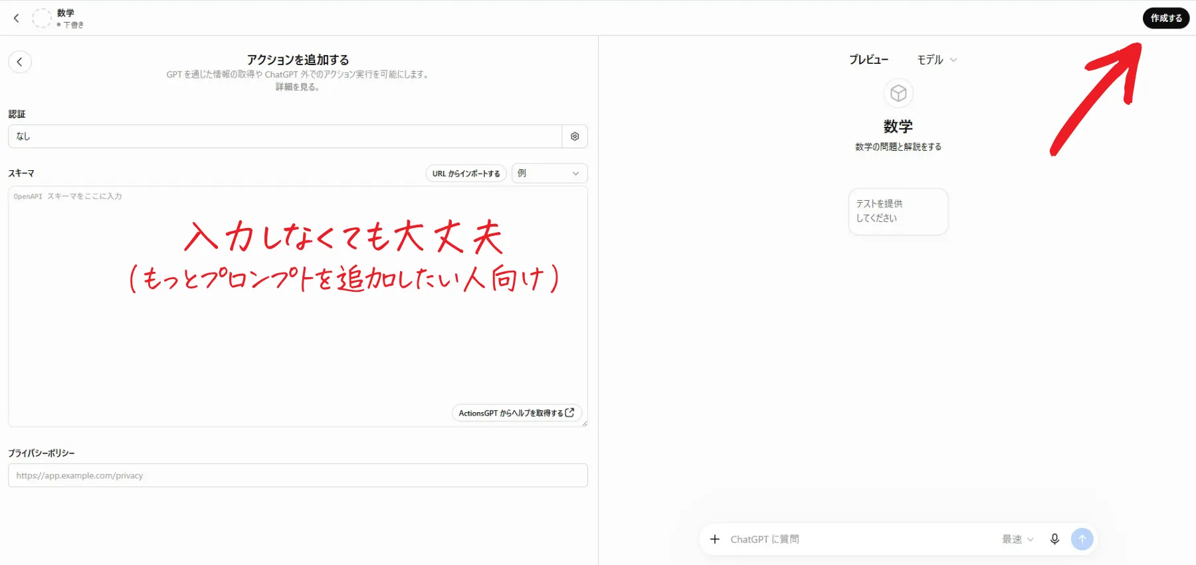Click the 詳細を見る link

pyautogui.click(x=298, y=87)
